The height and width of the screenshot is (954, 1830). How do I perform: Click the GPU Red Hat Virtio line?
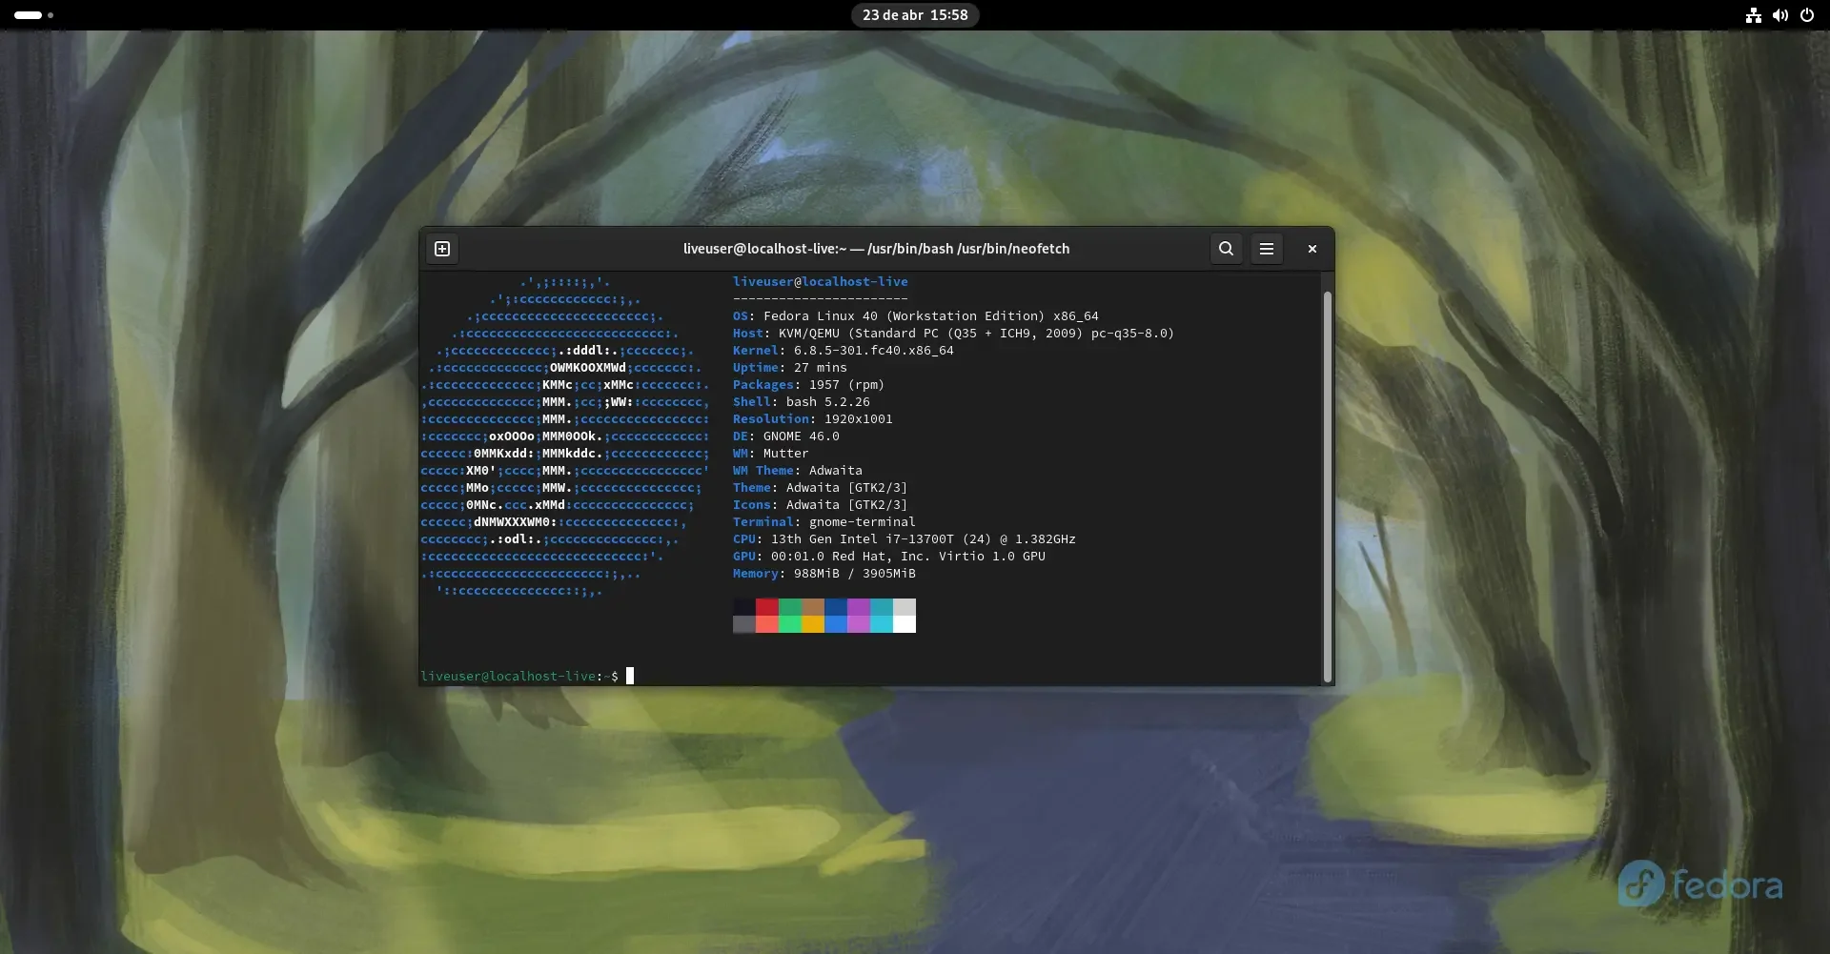point(888,557)
